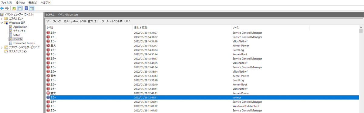Screen dimensions: 364x113
Task: Select the 12:41:41 VBoxNetLwf event
Action: [x=202, y=89]
